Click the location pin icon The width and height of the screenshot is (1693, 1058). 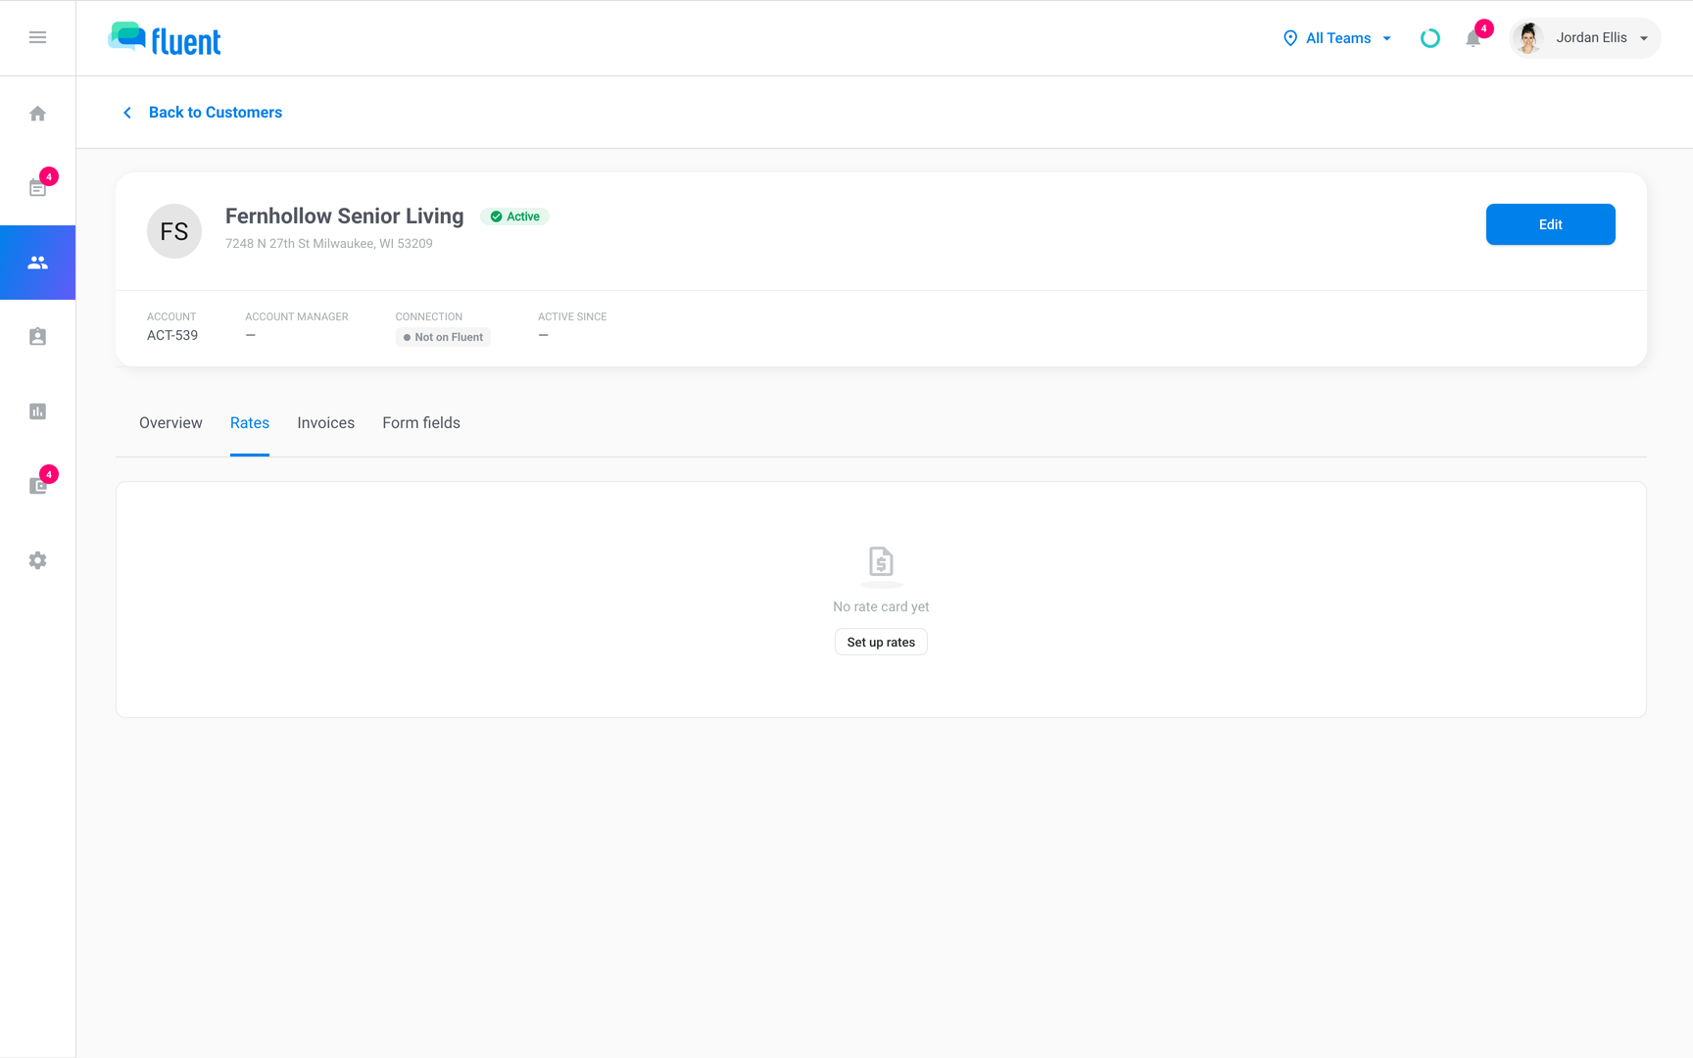[x=1290, y=38]
